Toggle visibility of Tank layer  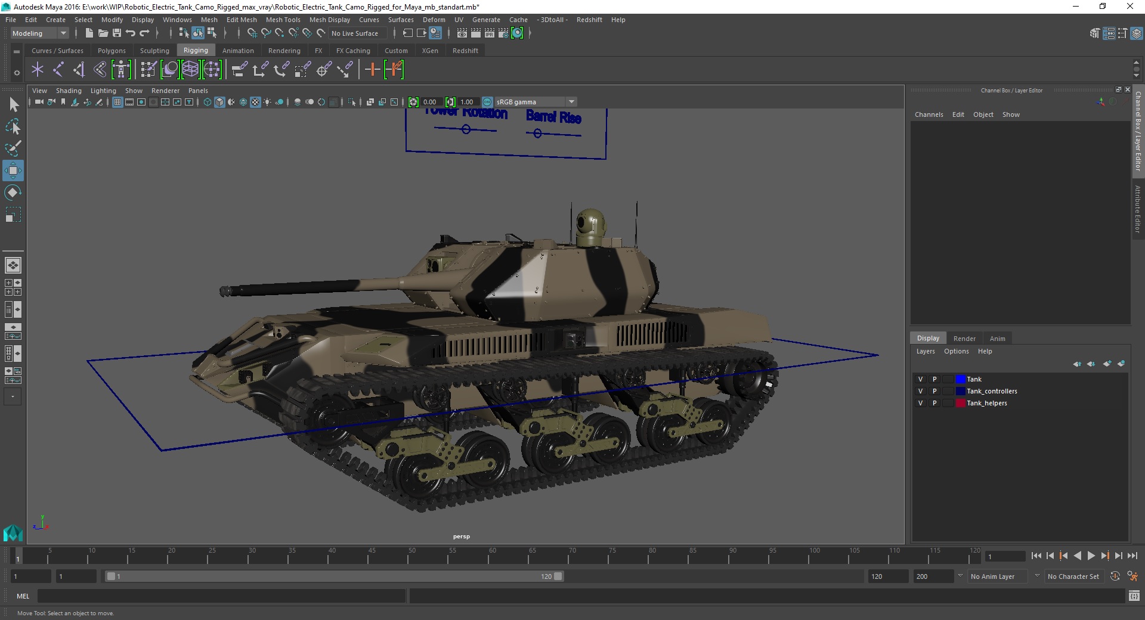920,379
